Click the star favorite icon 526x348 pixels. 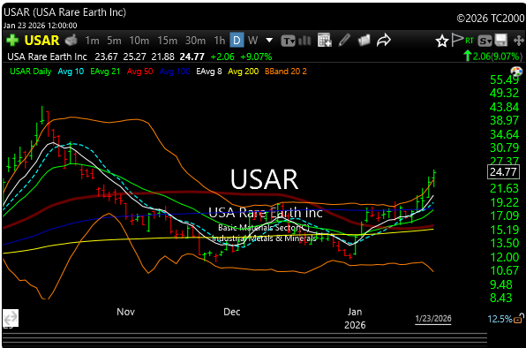(442, 41)
